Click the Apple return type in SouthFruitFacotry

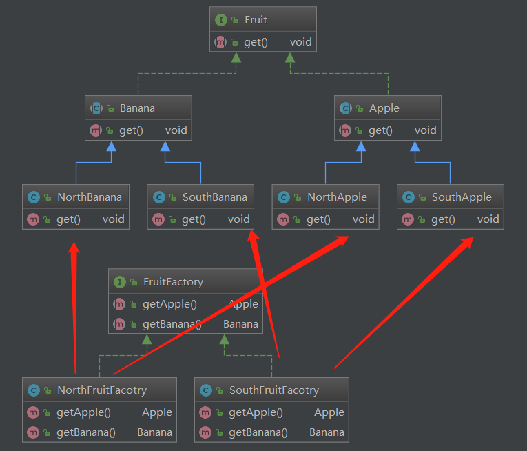tap(329, 412)
